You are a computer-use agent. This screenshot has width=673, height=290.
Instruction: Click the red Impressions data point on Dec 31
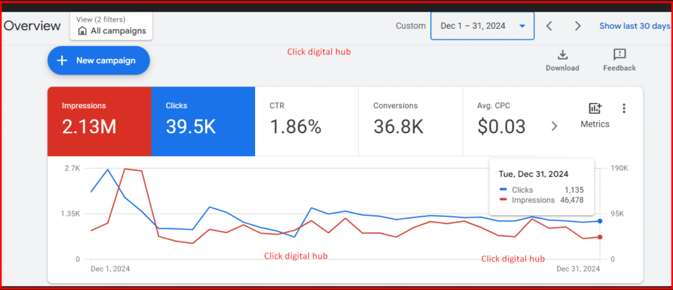pos(600,237)
